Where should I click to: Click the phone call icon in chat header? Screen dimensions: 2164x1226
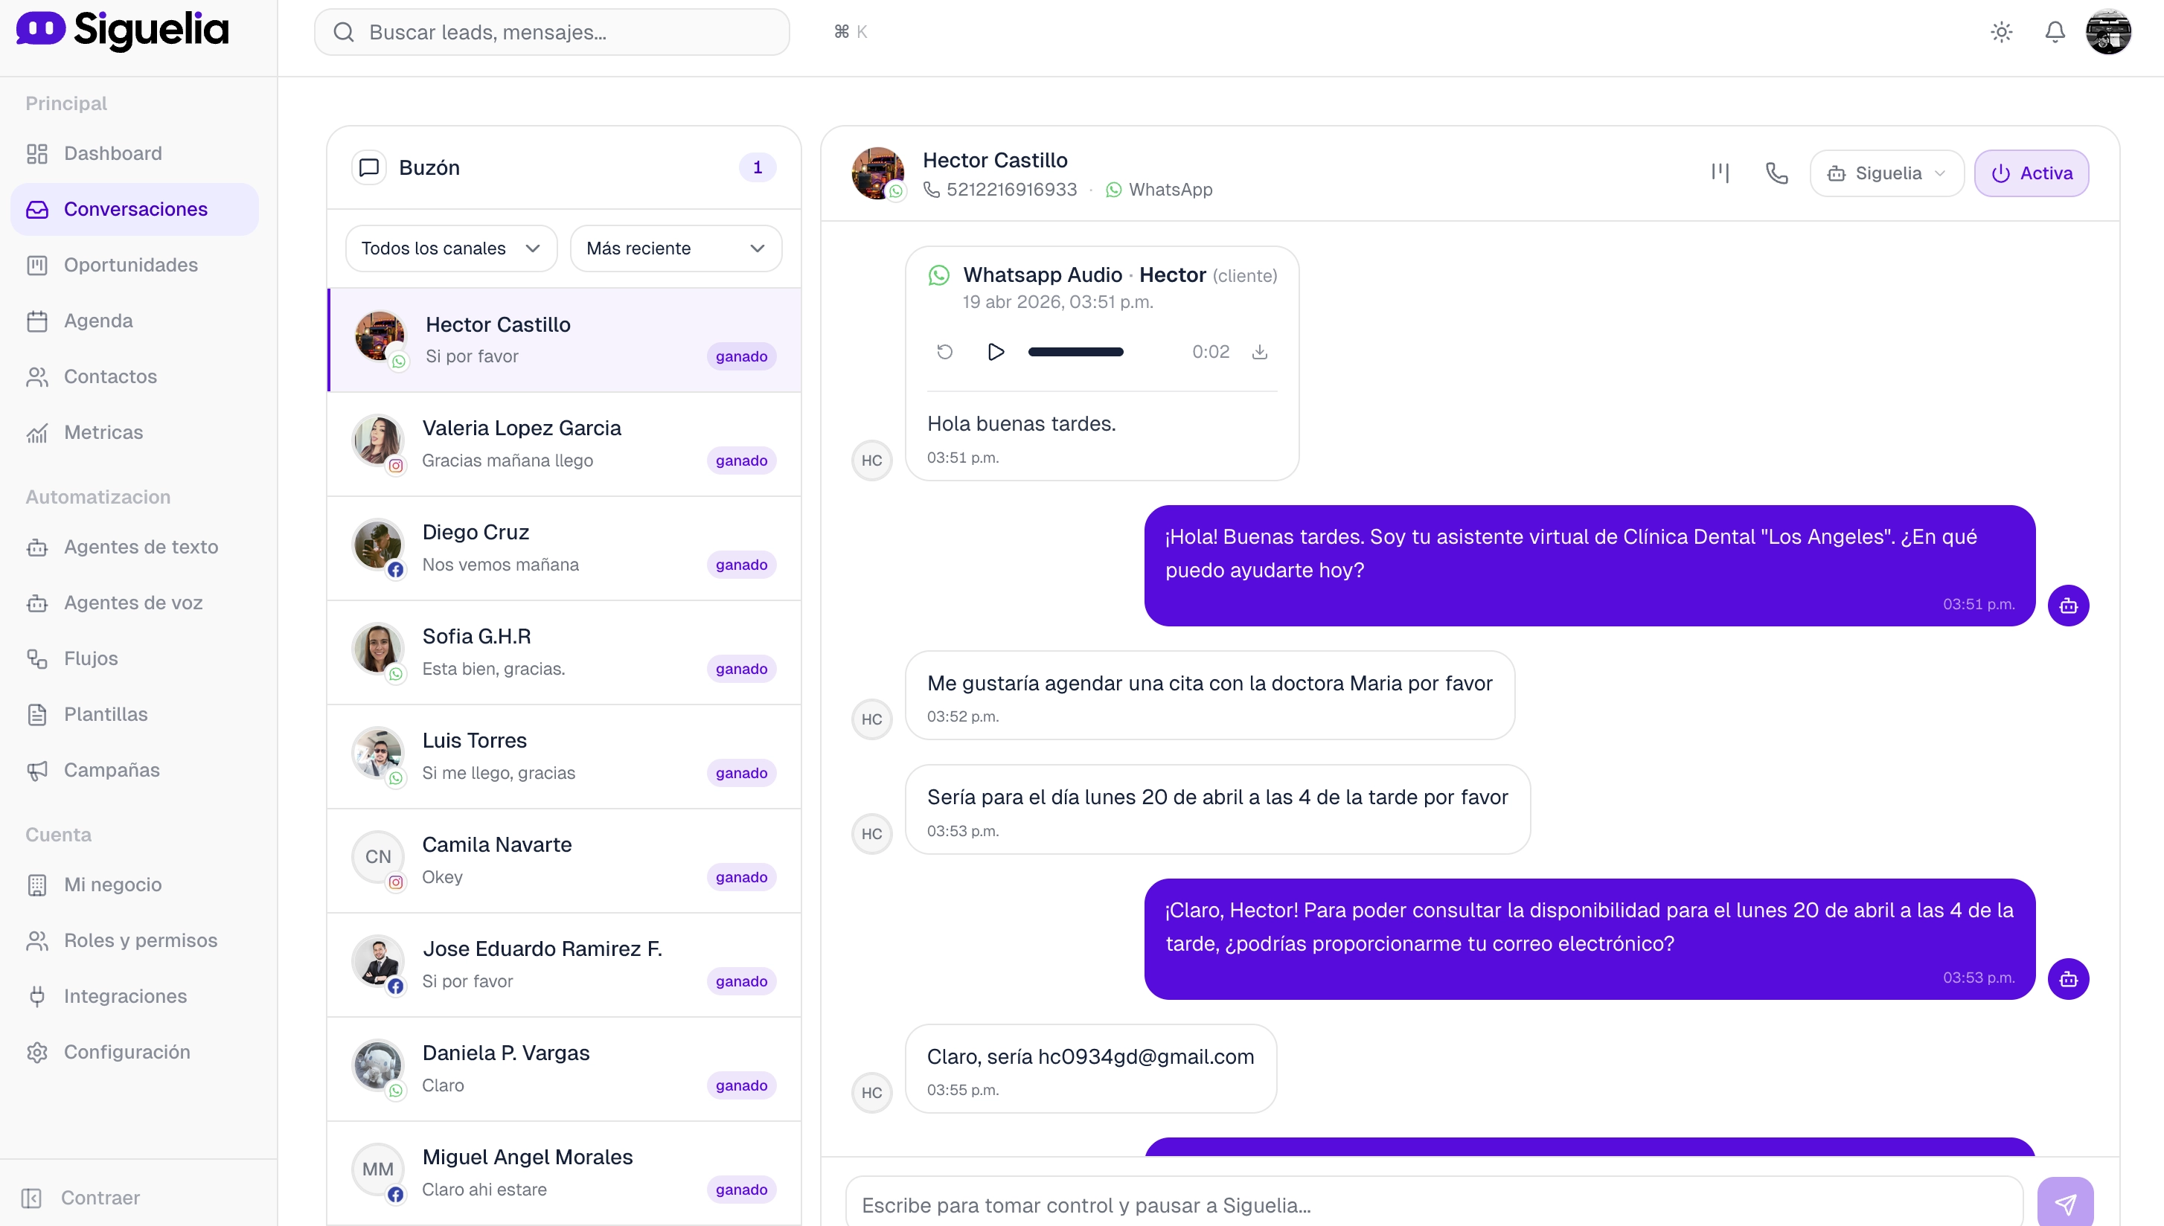[1777, 173]
